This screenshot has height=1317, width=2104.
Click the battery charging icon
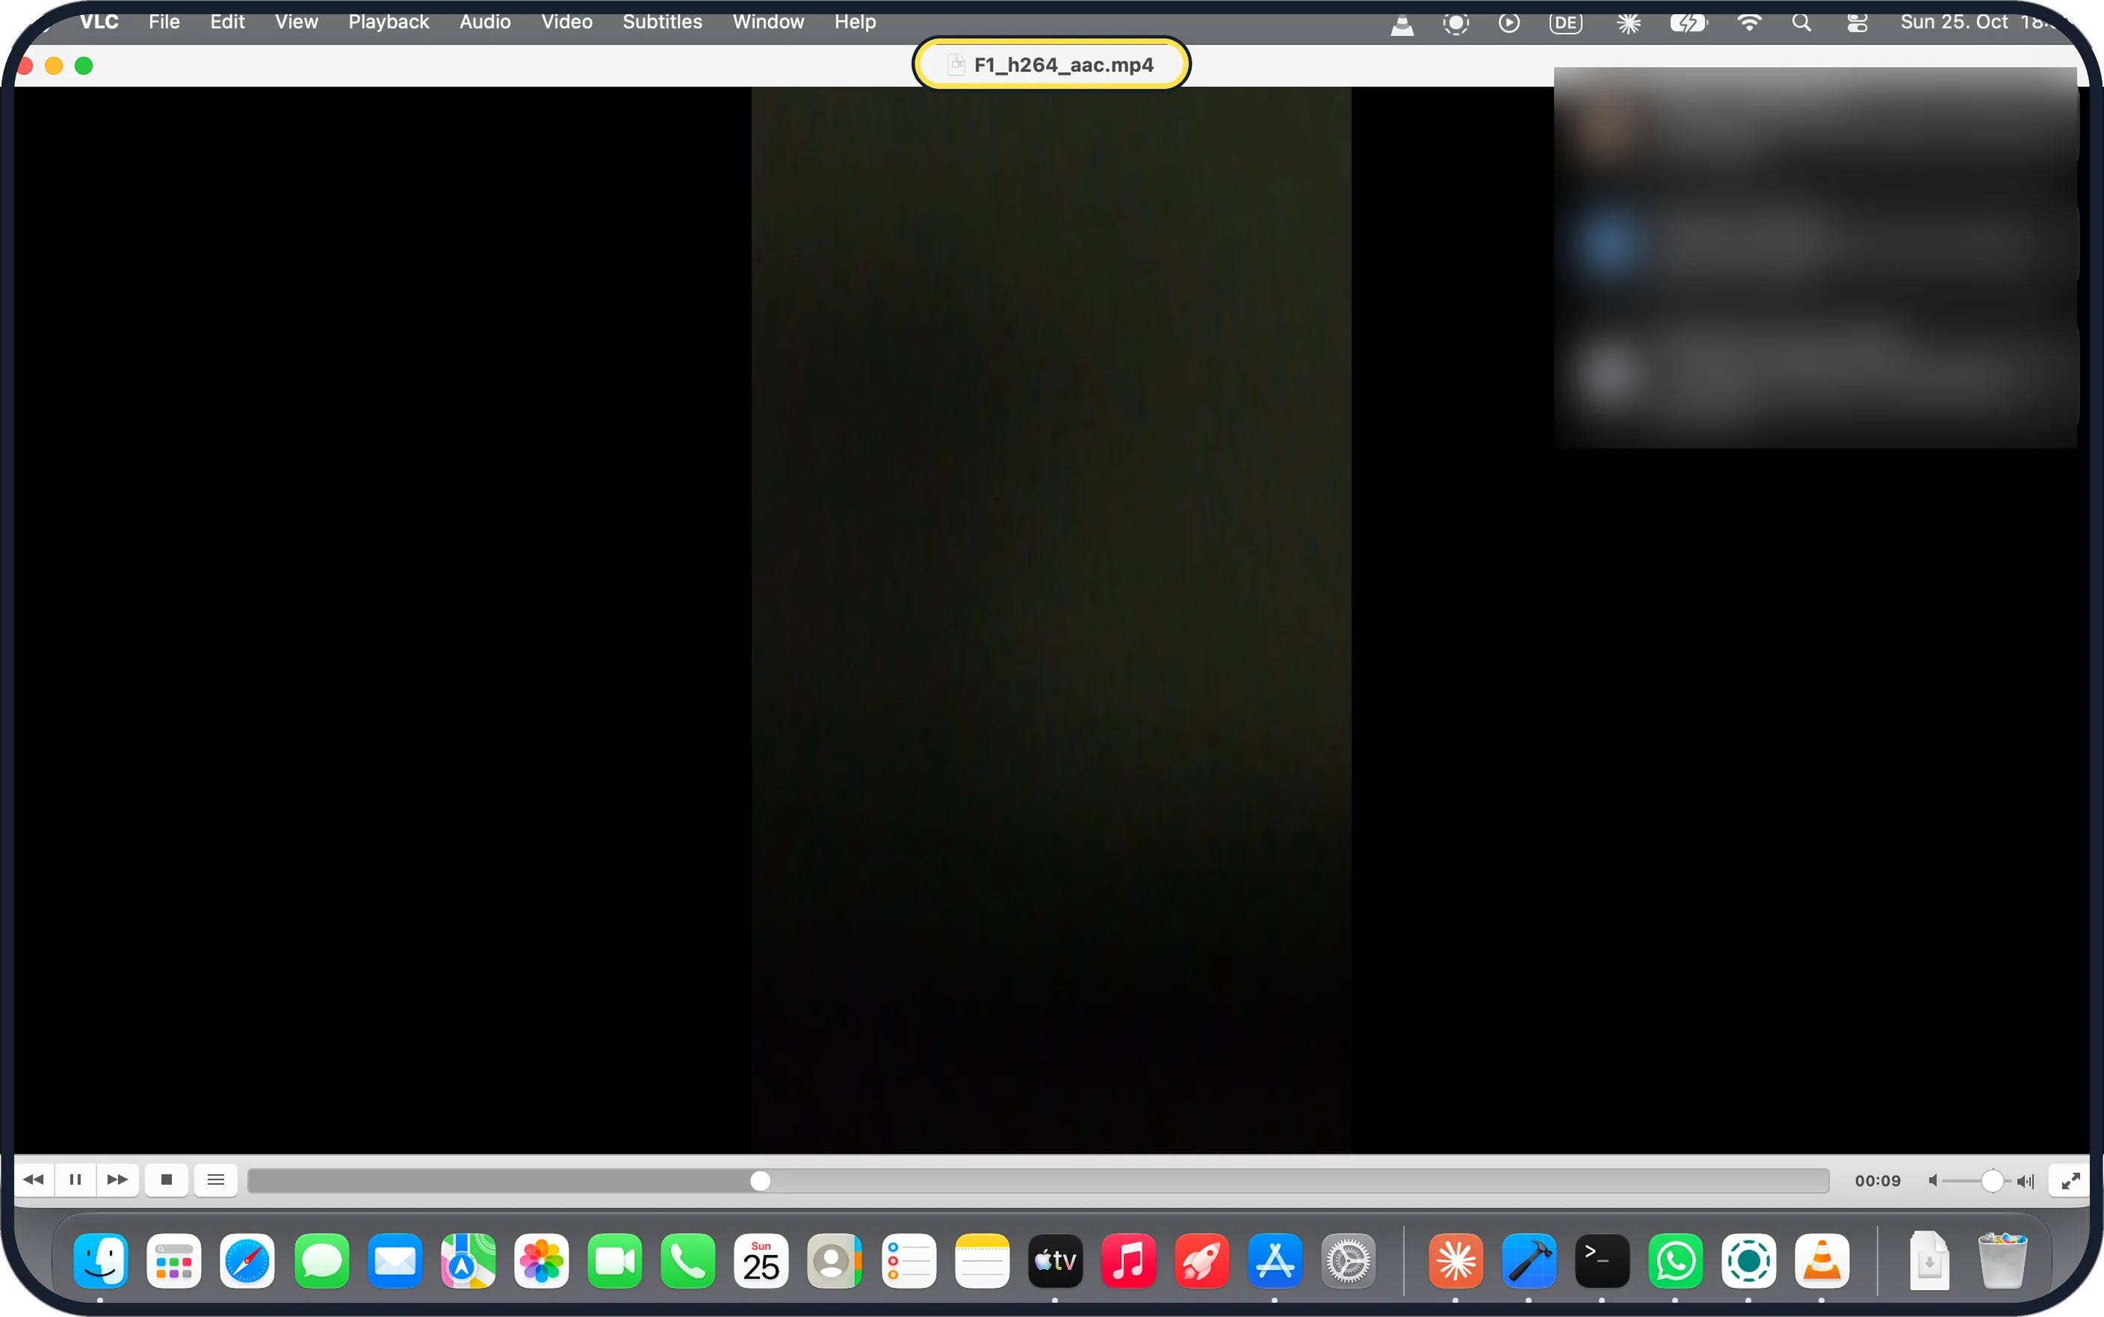[x=1688, y=23]
